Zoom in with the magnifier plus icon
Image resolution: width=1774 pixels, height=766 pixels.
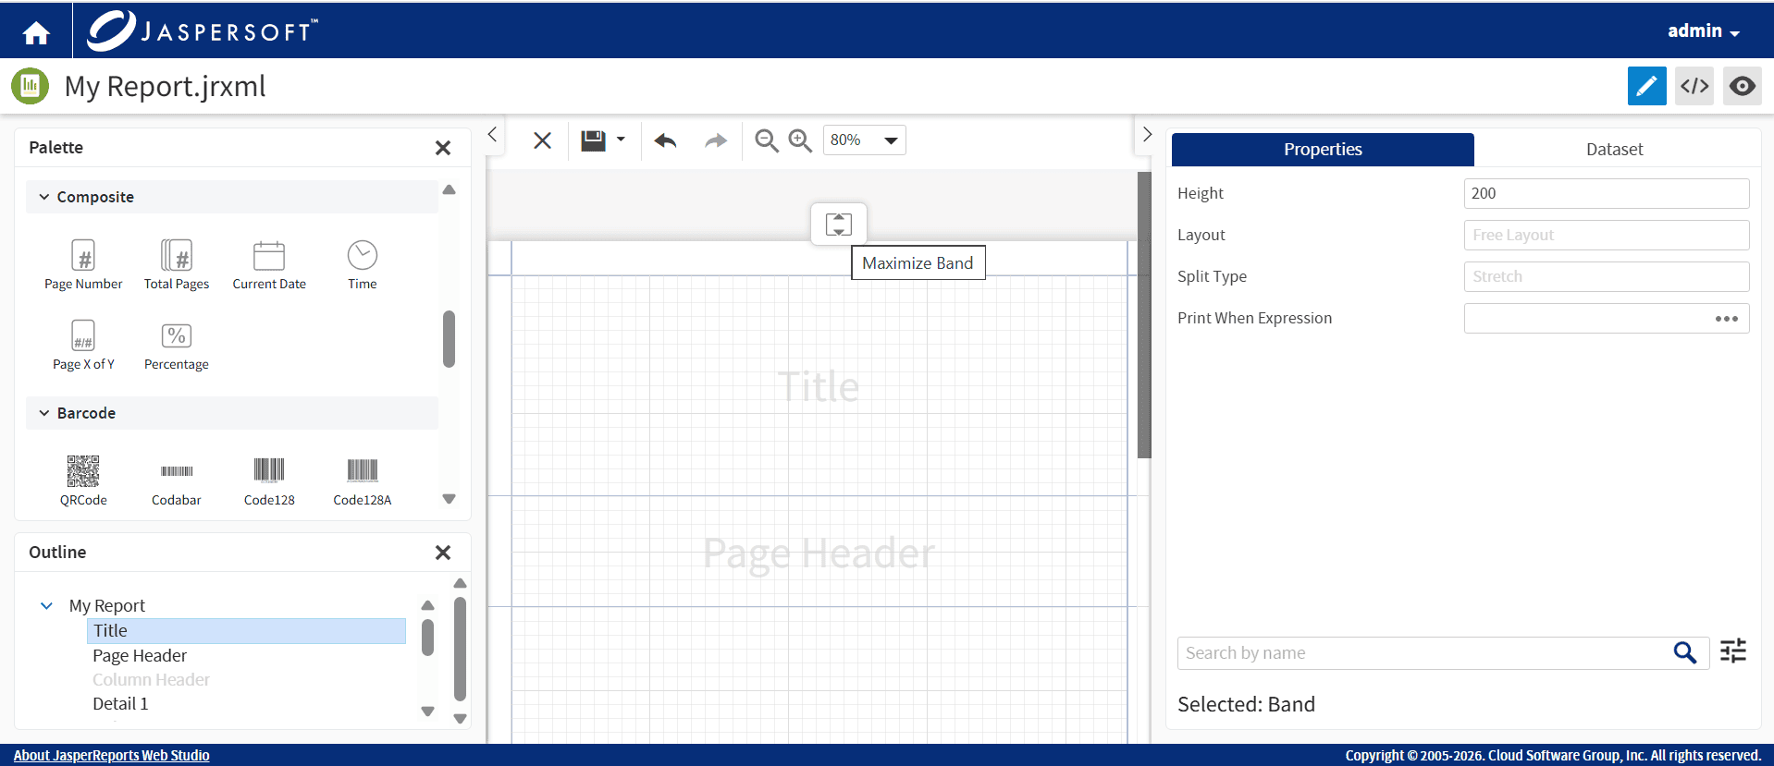(x=800, y=140)
